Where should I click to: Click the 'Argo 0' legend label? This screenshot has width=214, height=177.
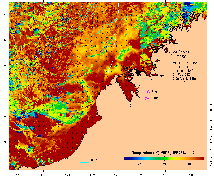pos(157,91)
